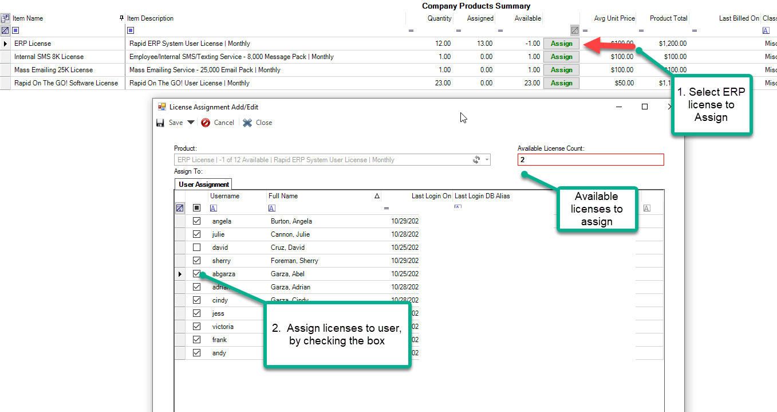Refresh the Product list with refresh icon
The height and width of the screenshot is (412, 777).
[x=476, y=160]
